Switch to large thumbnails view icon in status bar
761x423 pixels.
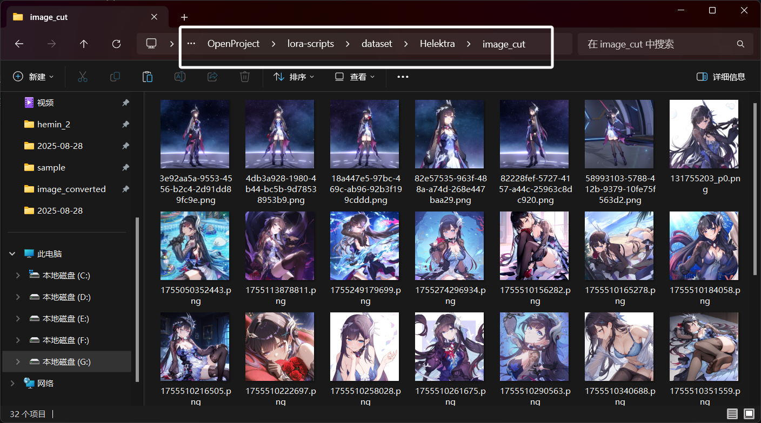pos(749,414)
